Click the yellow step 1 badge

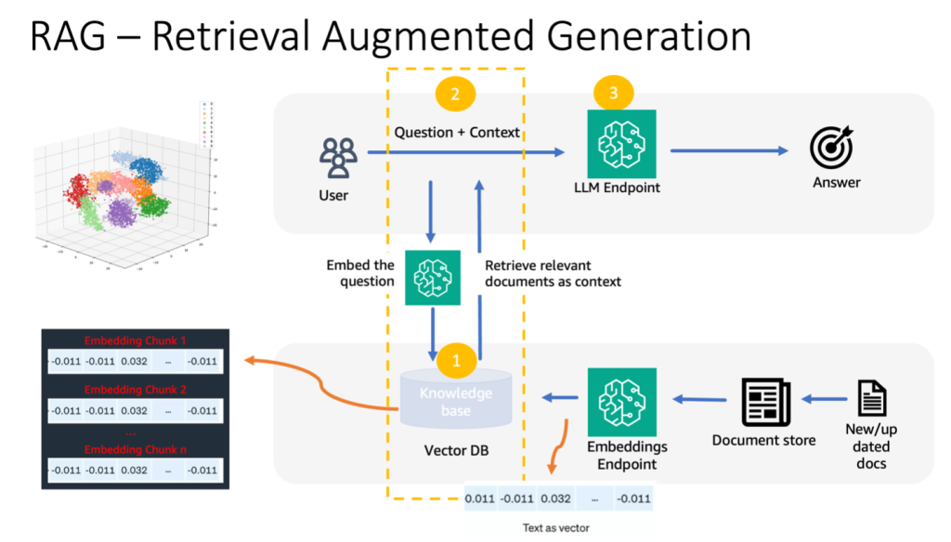455,361
